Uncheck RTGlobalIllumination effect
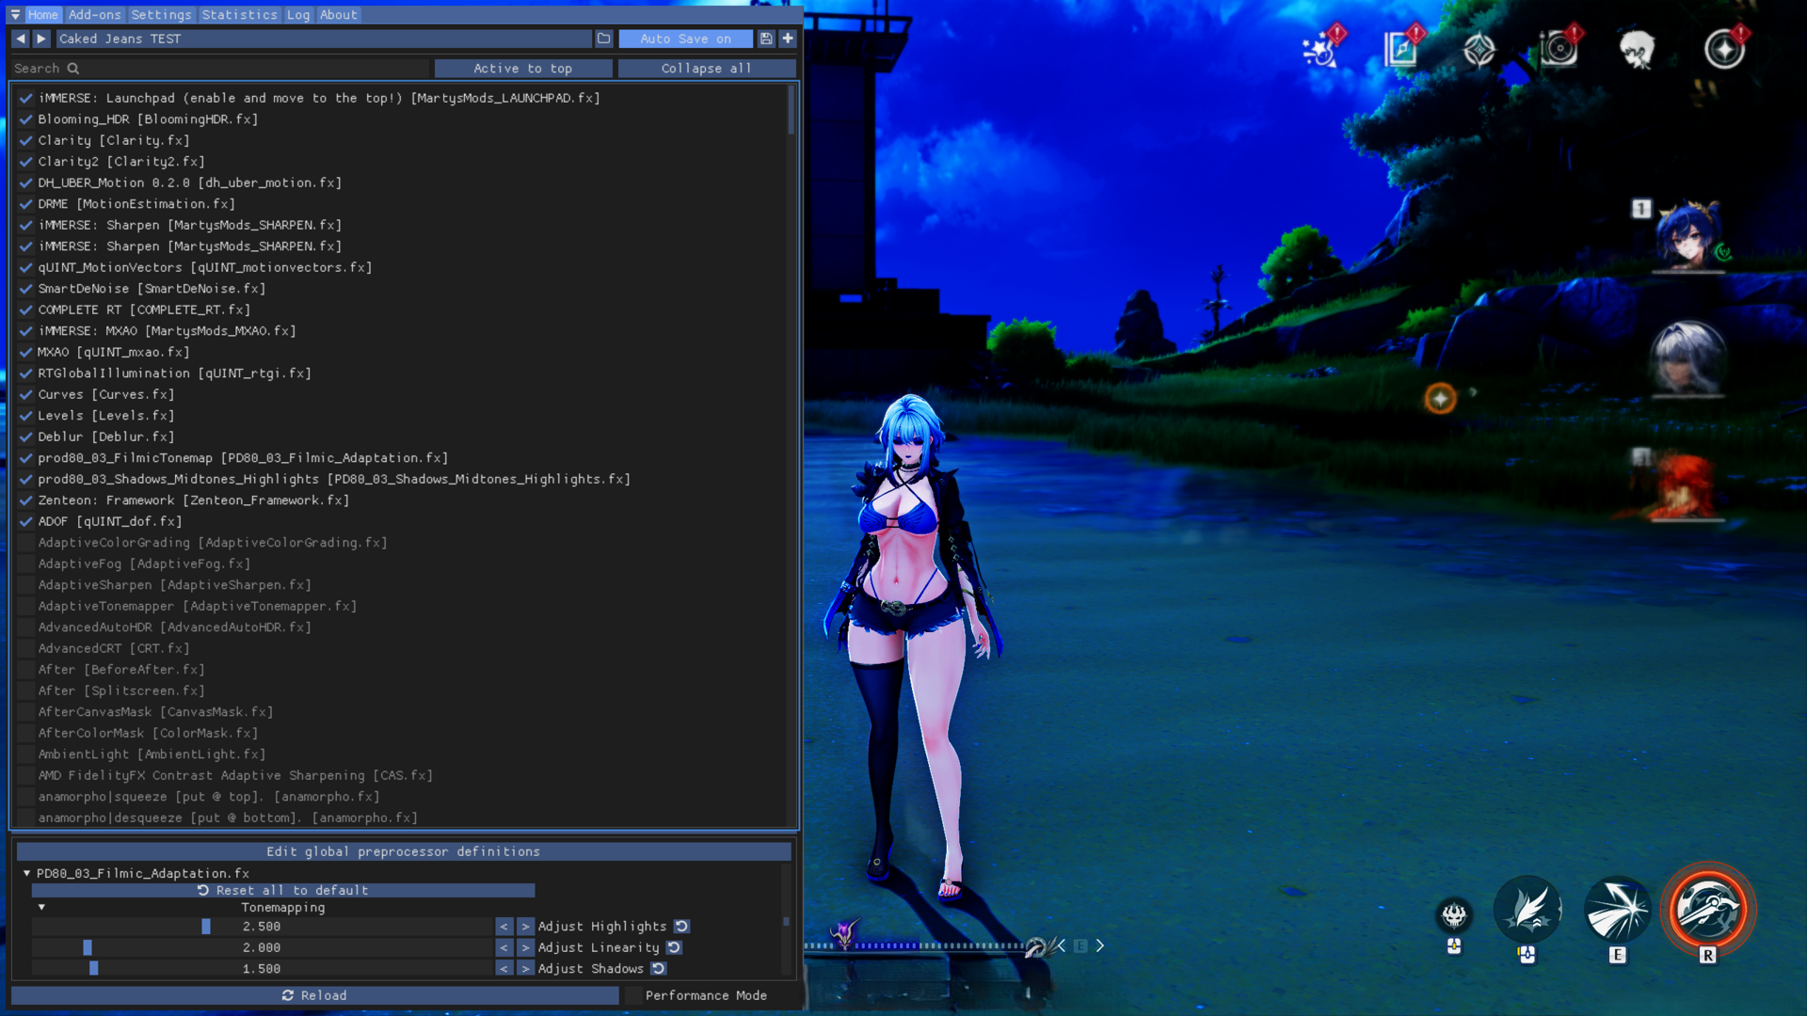The image size is (1807, 1016). 26,373
